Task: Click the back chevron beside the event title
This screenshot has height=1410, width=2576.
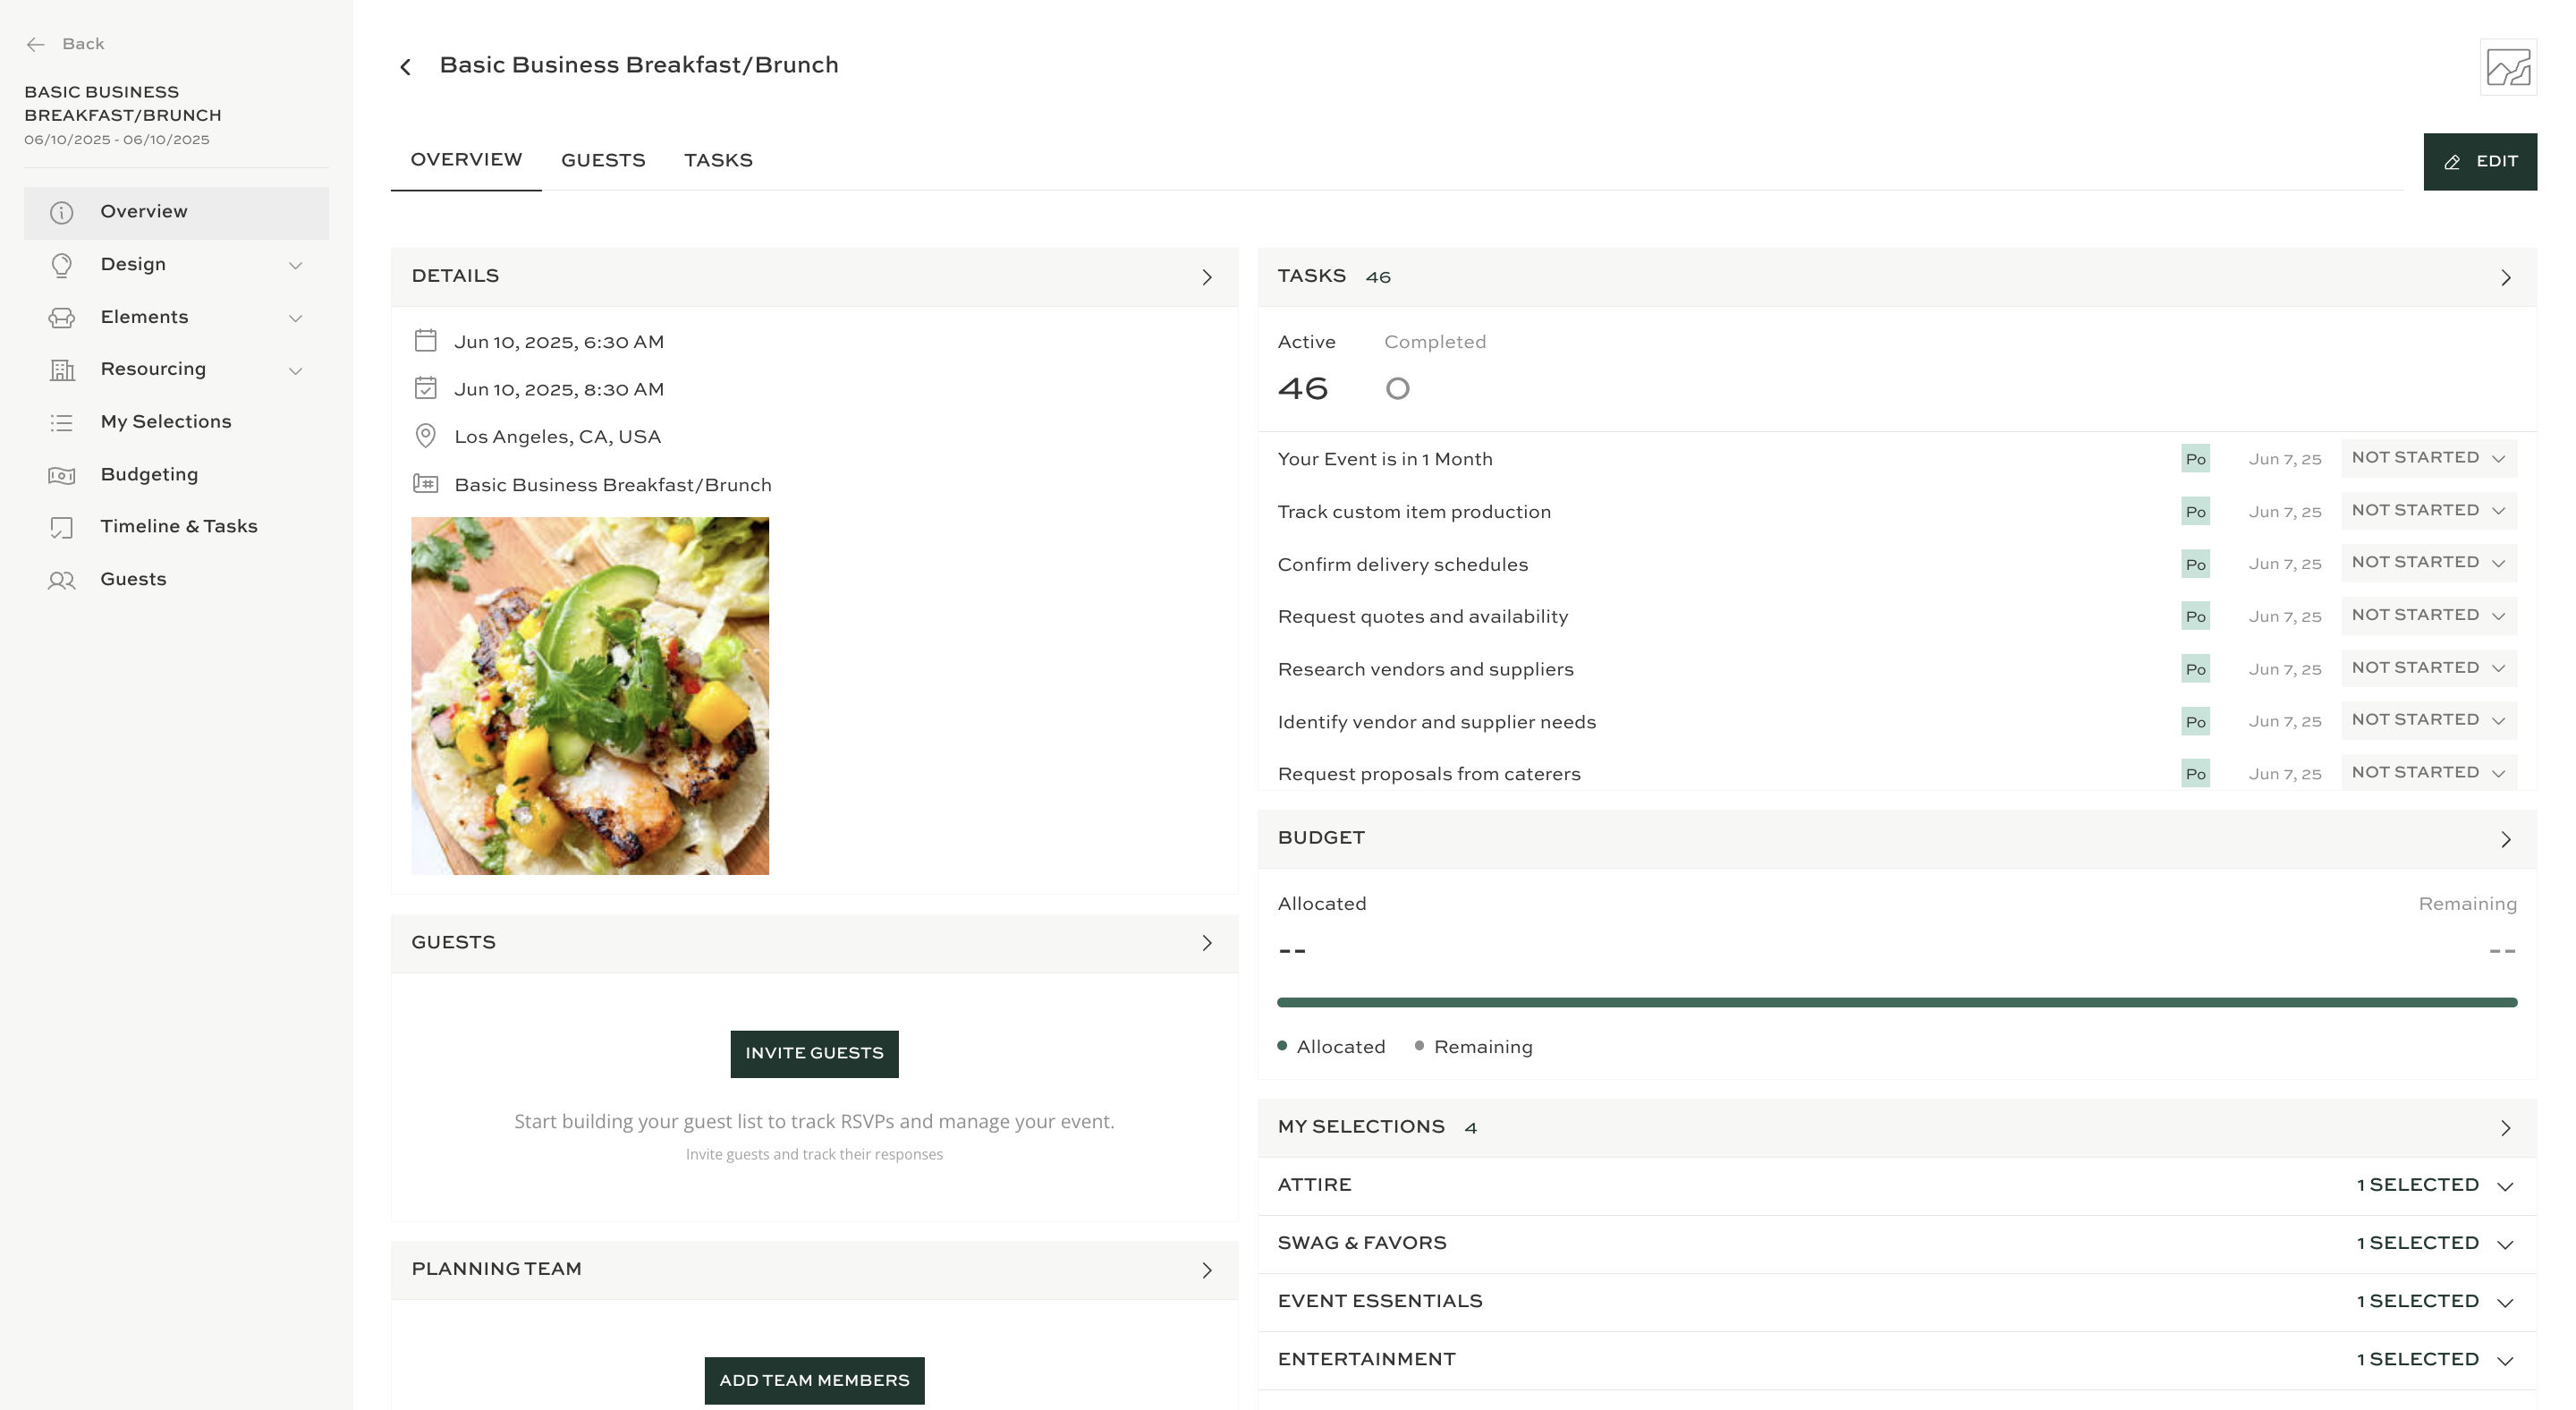Action: click(405, 67)
